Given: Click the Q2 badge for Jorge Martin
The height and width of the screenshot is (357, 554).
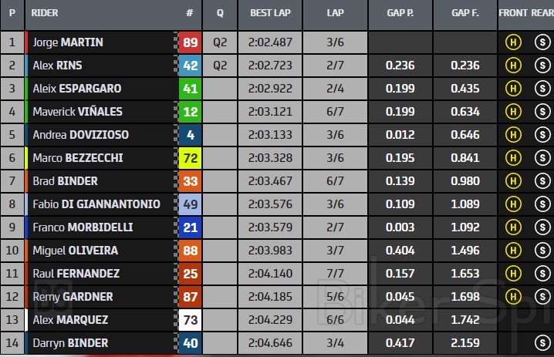Looking at the screenshot, I should 220,42.
